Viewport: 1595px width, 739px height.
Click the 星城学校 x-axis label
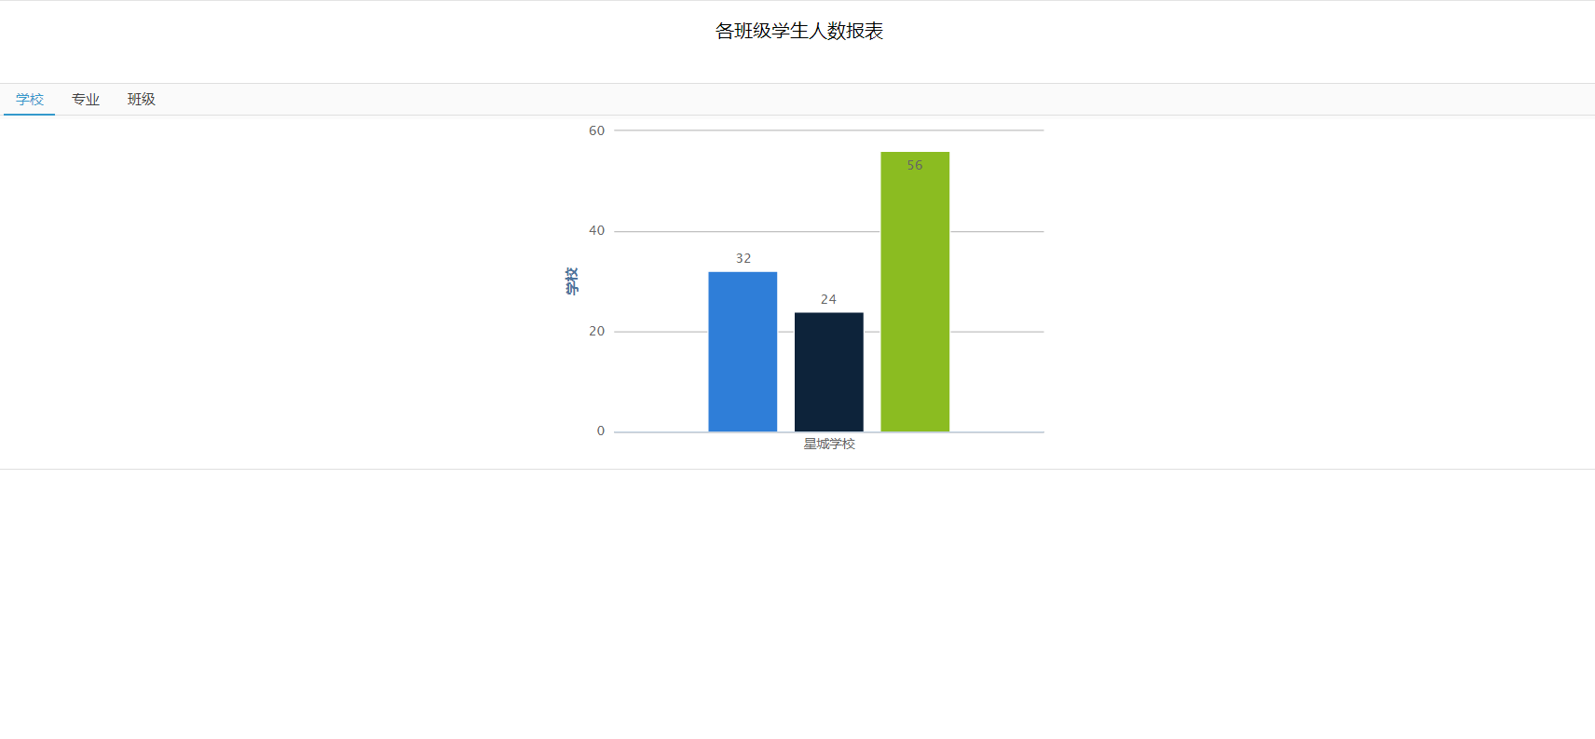pyautogui.click(x=829, y=444)
